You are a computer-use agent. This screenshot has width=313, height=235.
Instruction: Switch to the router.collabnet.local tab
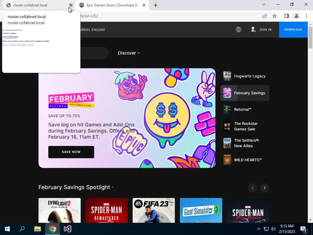[x=38, y=5]
